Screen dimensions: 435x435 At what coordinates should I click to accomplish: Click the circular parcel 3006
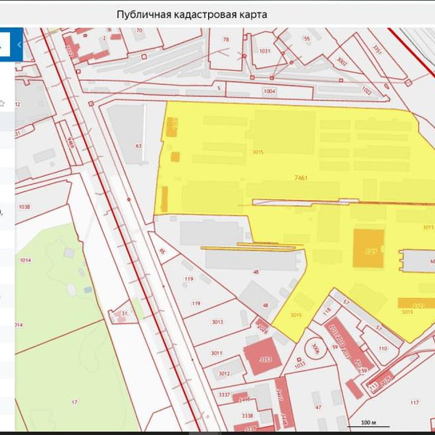pyautogui.click(x=315, y=349)
